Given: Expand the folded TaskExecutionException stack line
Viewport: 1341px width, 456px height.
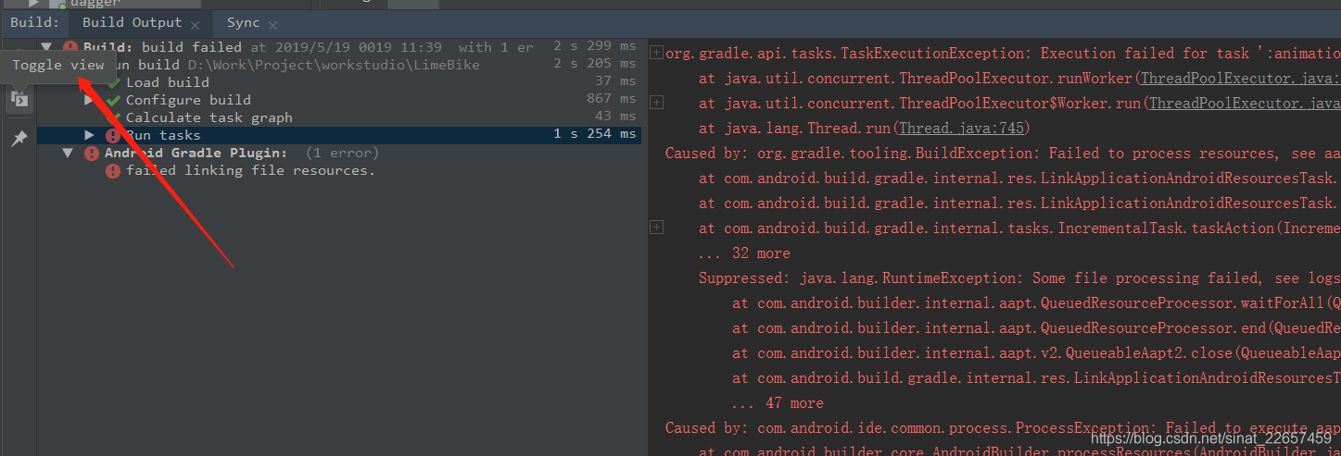Looking at the screenshot, I should (x=656, y=53).
